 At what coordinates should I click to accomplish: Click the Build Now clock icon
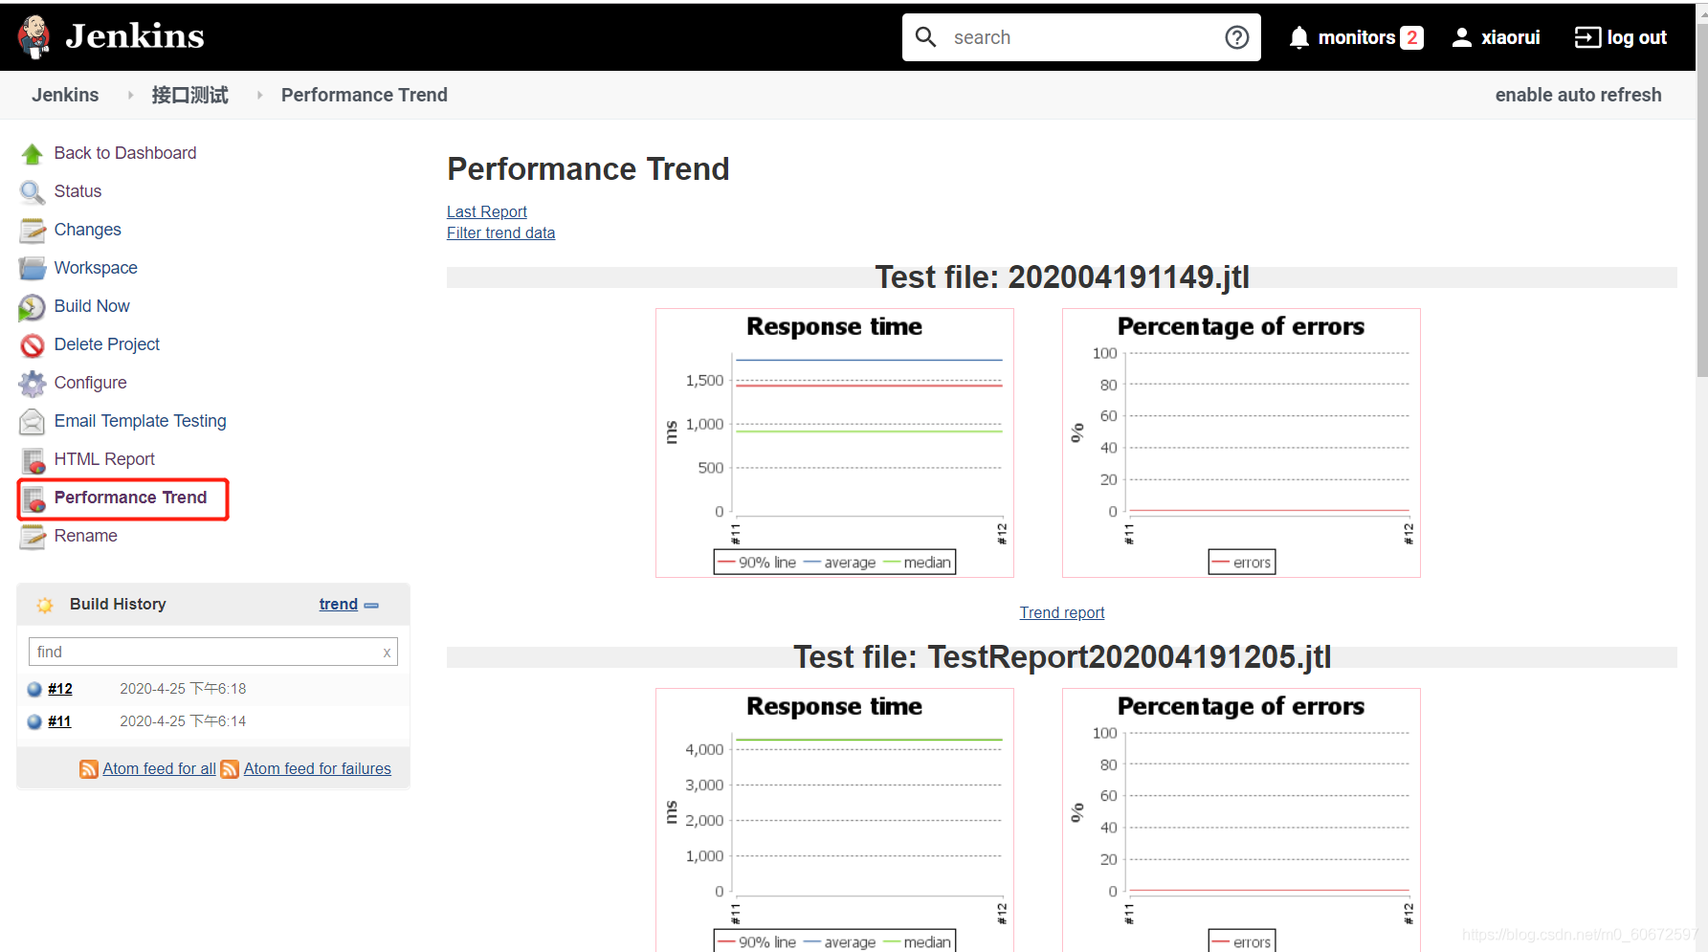point(33,307)
